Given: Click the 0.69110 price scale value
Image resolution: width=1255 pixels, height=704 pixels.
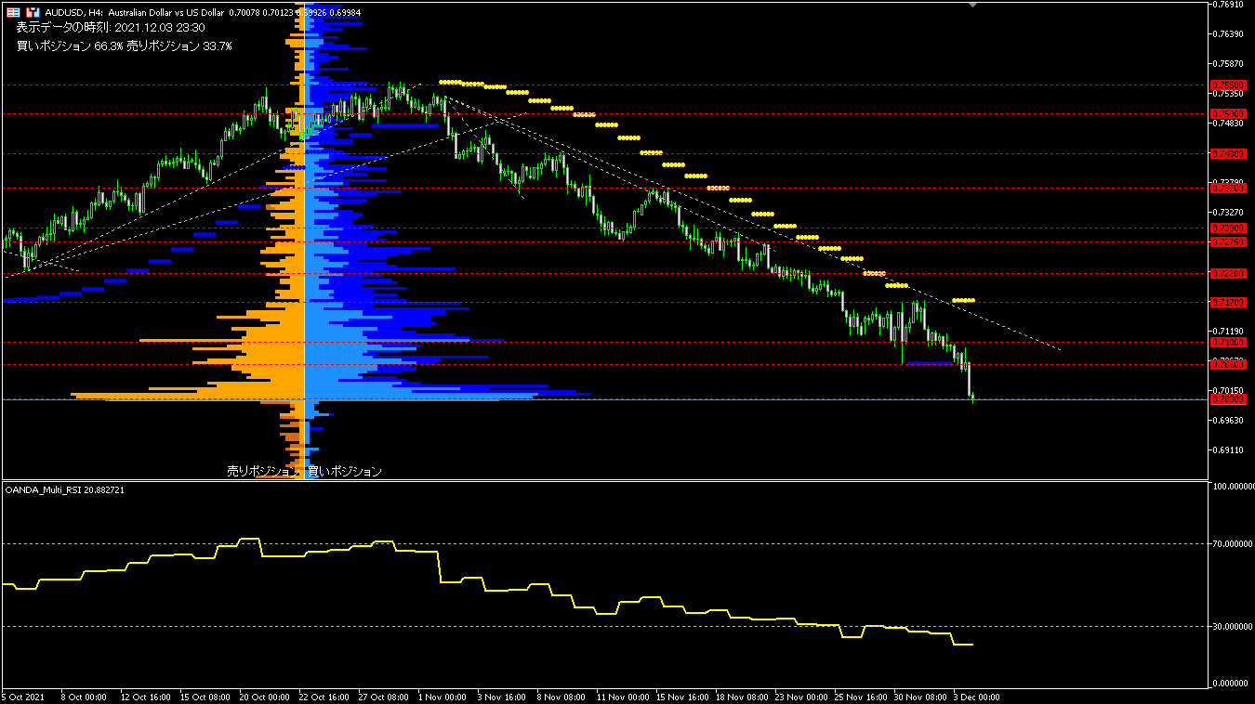Looking at the screenshot, I should [x=1229, y=450].
